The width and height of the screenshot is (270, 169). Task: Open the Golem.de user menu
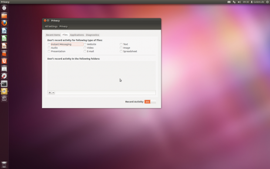(x=257, y=2)
